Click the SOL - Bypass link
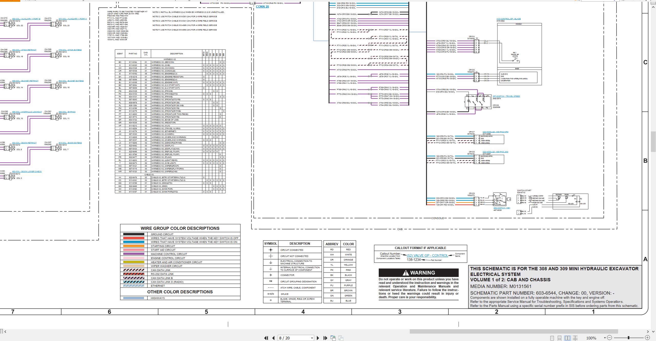 pos(67,112)
